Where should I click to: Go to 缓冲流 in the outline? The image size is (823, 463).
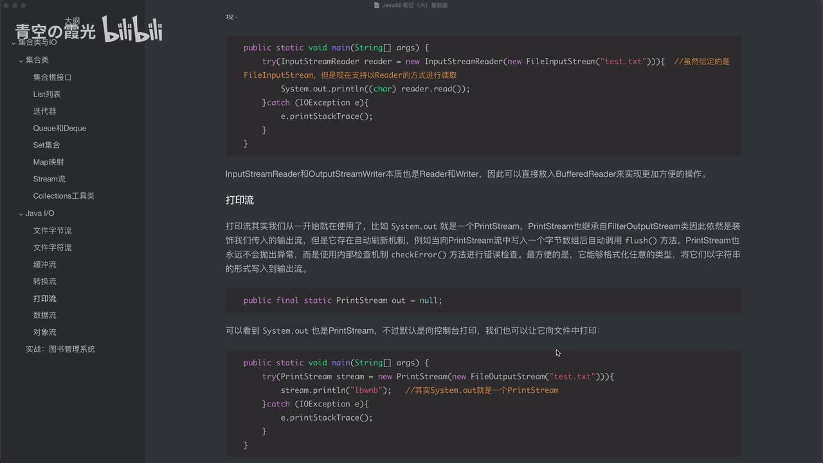(45, 264)
